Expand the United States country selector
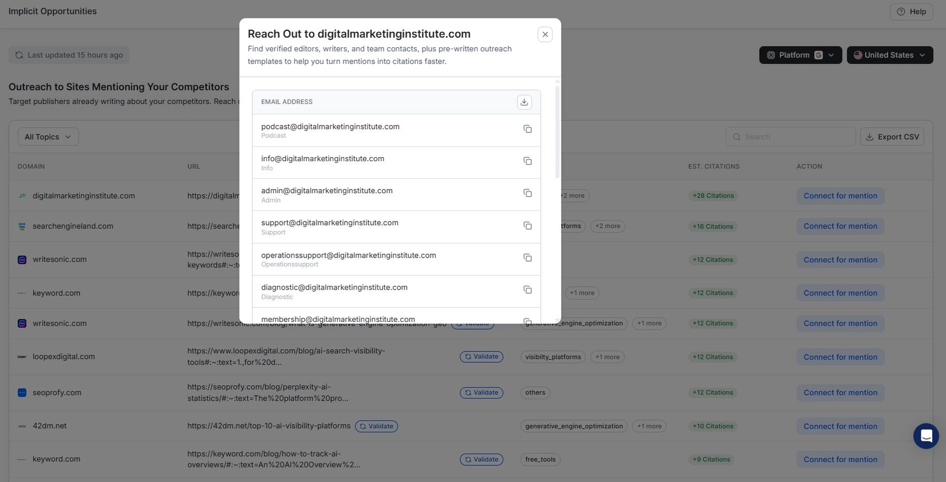This screenshot has width=946, height=482. pyautogui.click(x=889, y=55)
